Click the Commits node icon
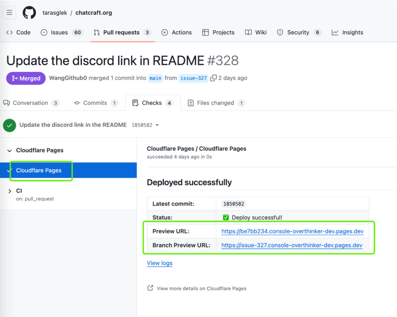This screenshot has height=317, width=397. [x=77, y=103]
